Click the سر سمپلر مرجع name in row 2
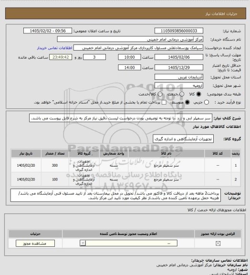This screenshot has height=275, width=250. tap(166, 180)
